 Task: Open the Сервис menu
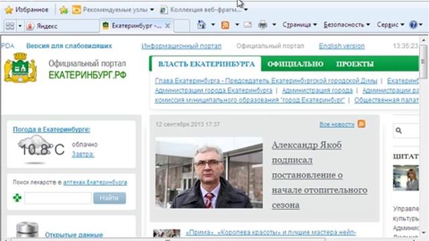tap(390, 25)
